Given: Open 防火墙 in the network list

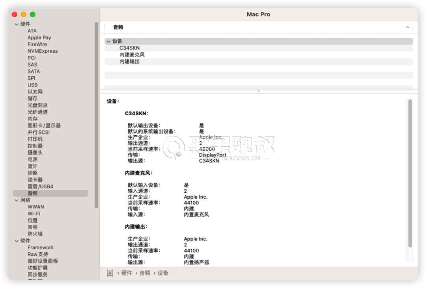Looking at the screenshot, I should tap(35, 234).
